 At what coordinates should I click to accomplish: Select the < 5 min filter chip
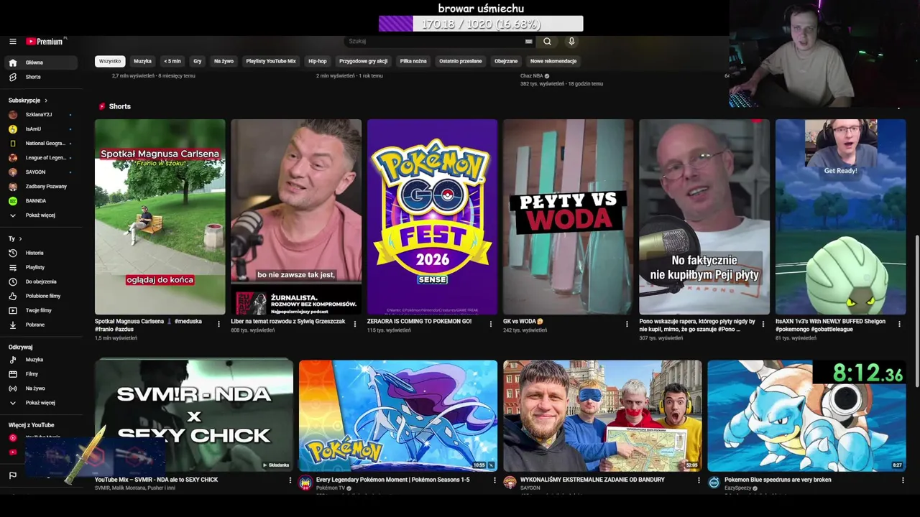(172, 61)
